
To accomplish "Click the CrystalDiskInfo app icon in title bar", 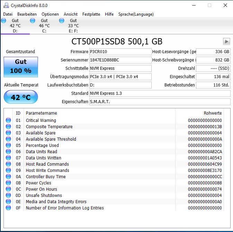I will point(6,5).
